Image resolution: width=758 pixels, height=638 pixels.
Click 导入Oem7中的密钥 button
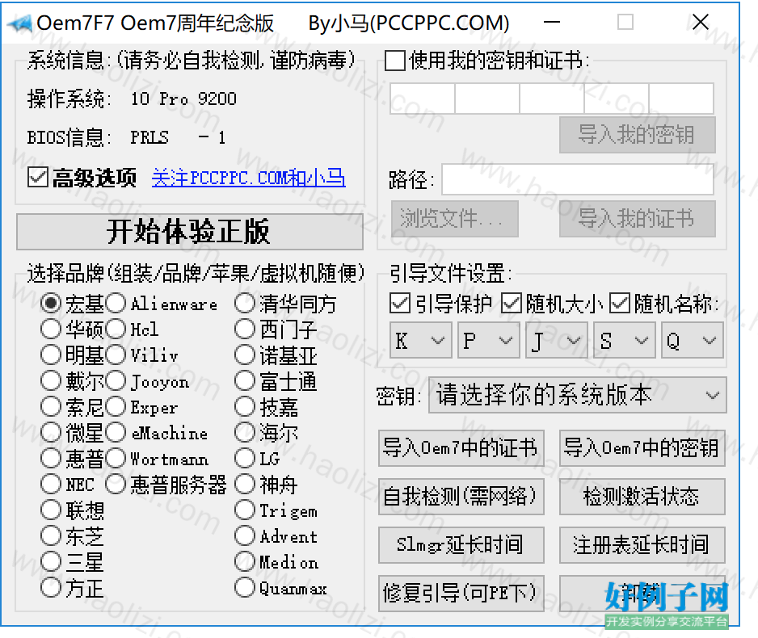point(642,448)
